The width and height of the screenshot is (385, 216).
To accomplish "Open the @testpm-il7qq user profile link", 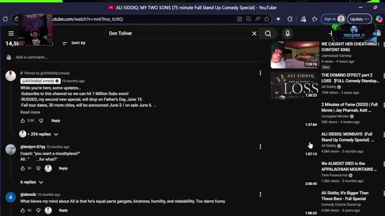I will coord(32,147).
